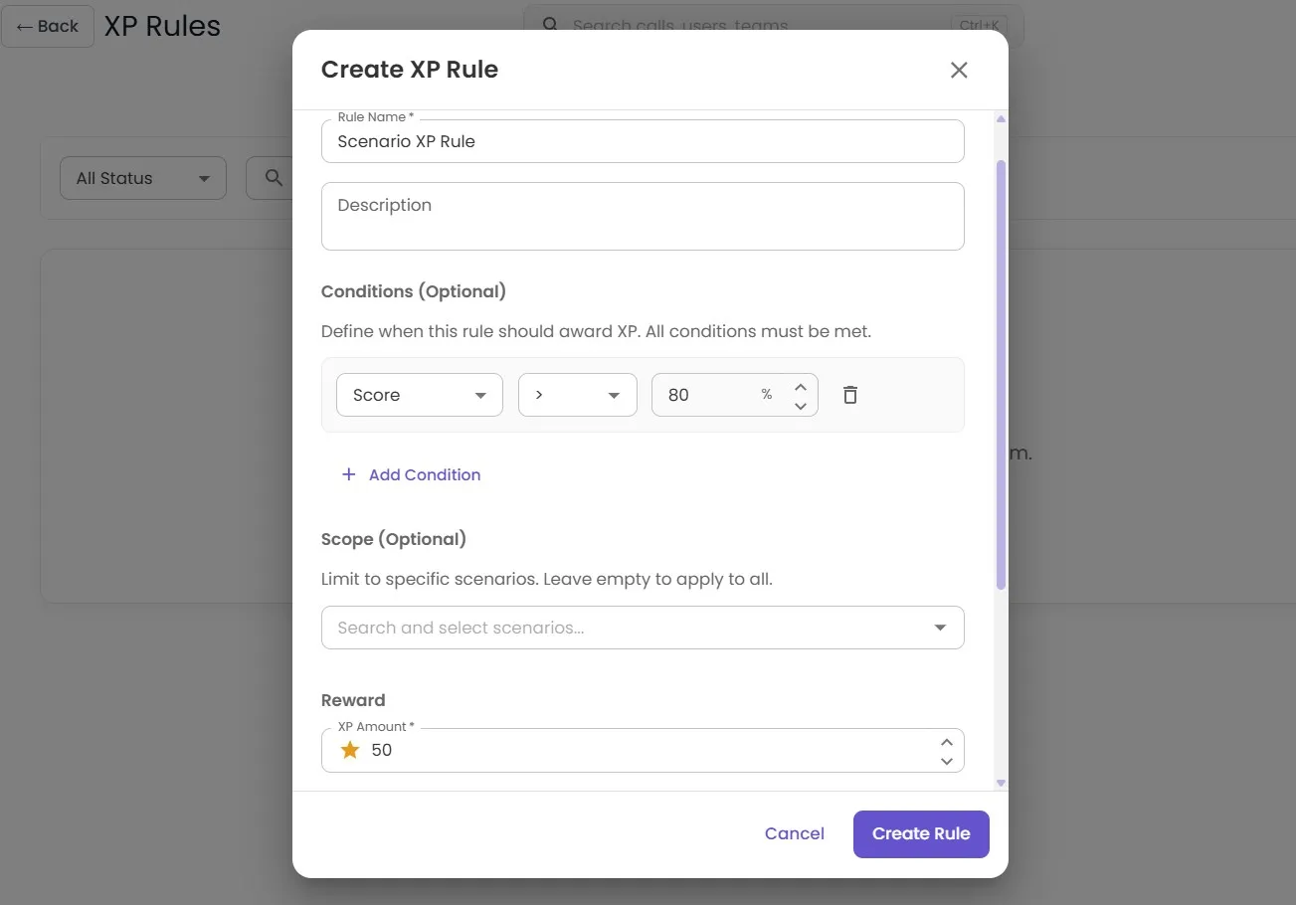1296x905 pixels.
Task: Click the percent symbol in the condition value
Action: pos(767,395)
